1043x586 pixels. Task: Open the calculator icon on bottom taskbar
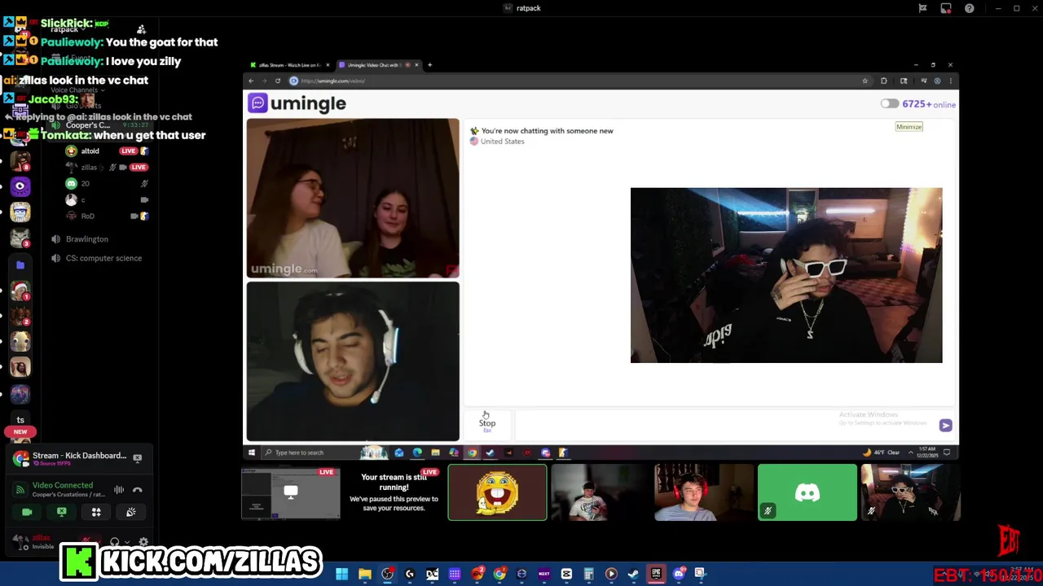588,574
